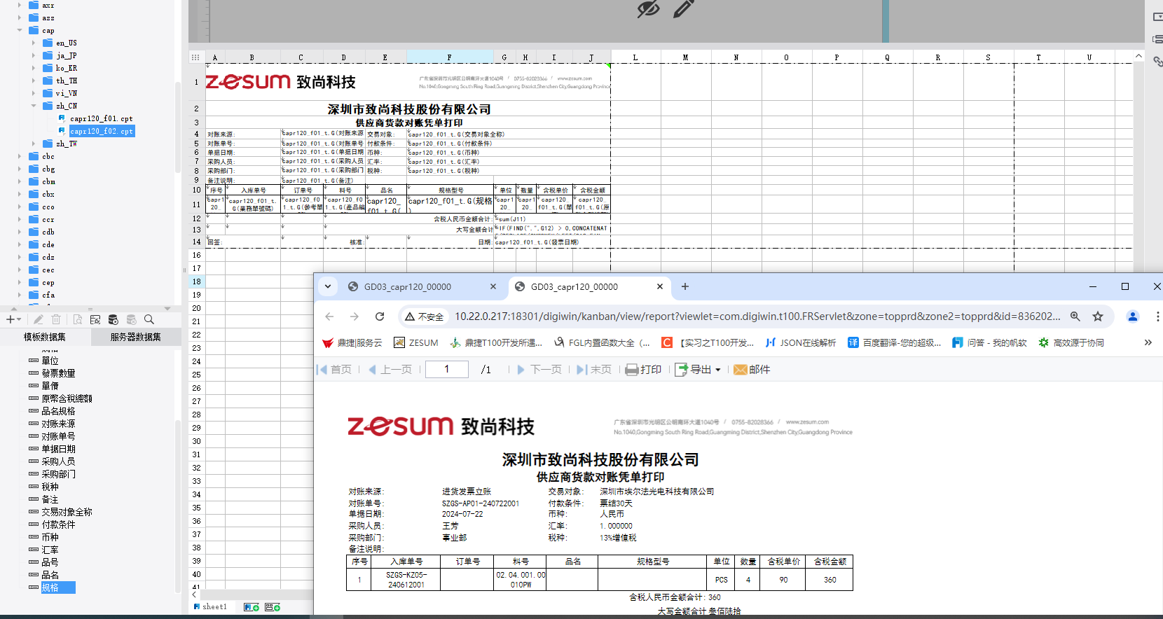1163x619 pixels.
Task: Open the FGL内置函数大全 bookmark
Action: point(603,342)
